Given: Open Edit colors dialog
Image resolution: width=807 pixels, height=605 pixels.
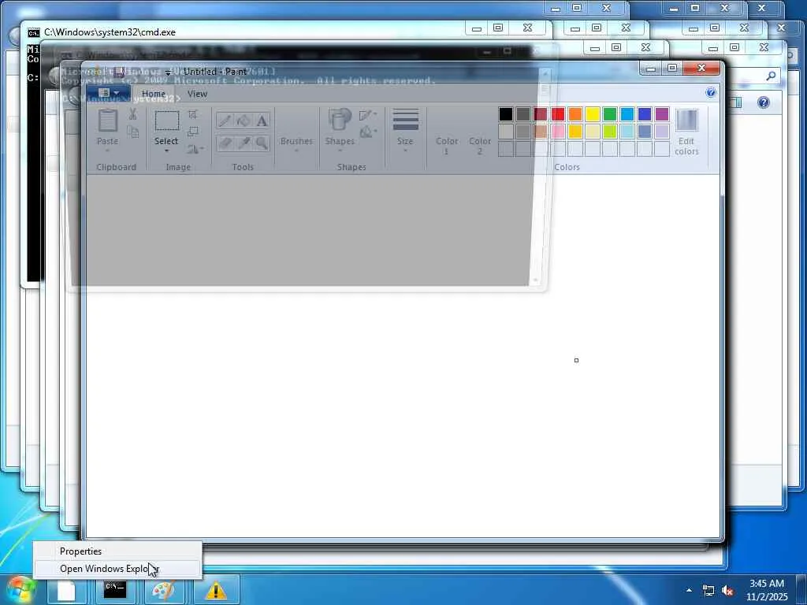Looking at the screenshot, I should 686,132.
